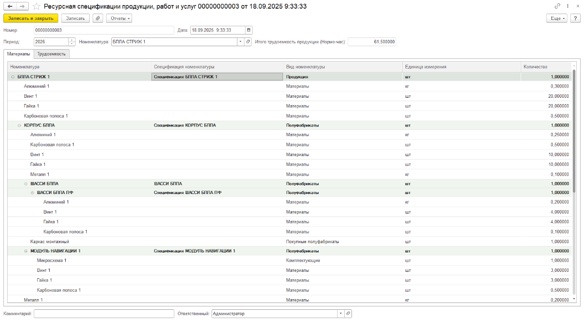Screen dimensions: 585x321
Task: Open calendar picker in Дата field
Action: click(249, 30)
